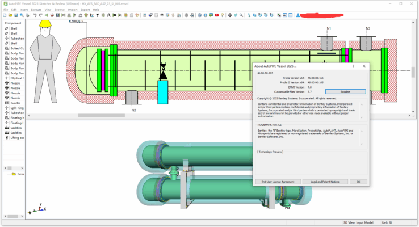Viewport: 419px width, 227px height.
Task: Click the blue round help icon in toolbar
Action: [200, 15]
